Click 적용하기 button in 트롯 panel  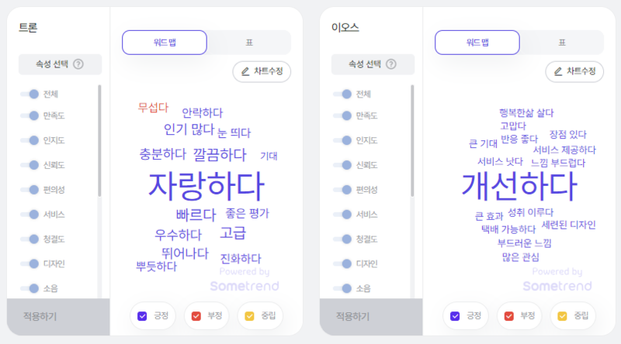(58, 317)
